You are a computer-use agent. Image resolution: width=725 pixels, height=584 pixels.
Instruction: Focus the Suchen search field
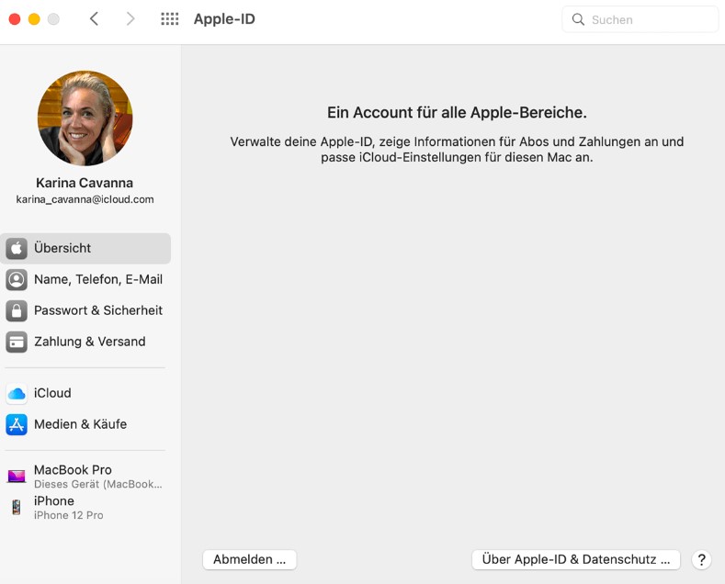(640, 19)
